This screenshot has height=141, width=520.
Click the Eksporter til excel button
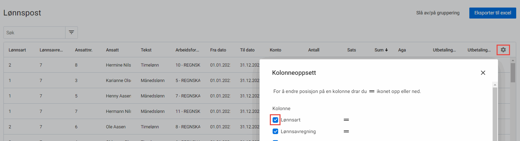(x=492, y=13)
